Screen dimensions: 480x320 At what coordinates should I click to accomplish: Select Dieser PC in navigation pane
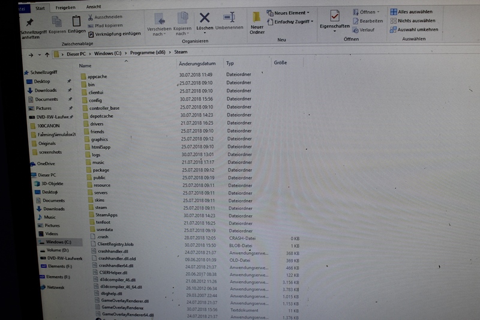(x=44, y=175)
